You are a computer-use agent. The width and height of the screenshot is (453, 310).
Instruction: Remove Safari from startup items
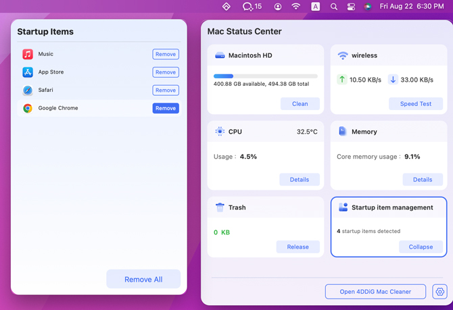pos(166,91)
